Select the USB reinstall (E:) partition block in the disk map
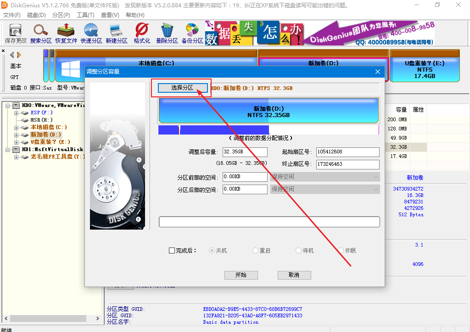 coord(425,66)
